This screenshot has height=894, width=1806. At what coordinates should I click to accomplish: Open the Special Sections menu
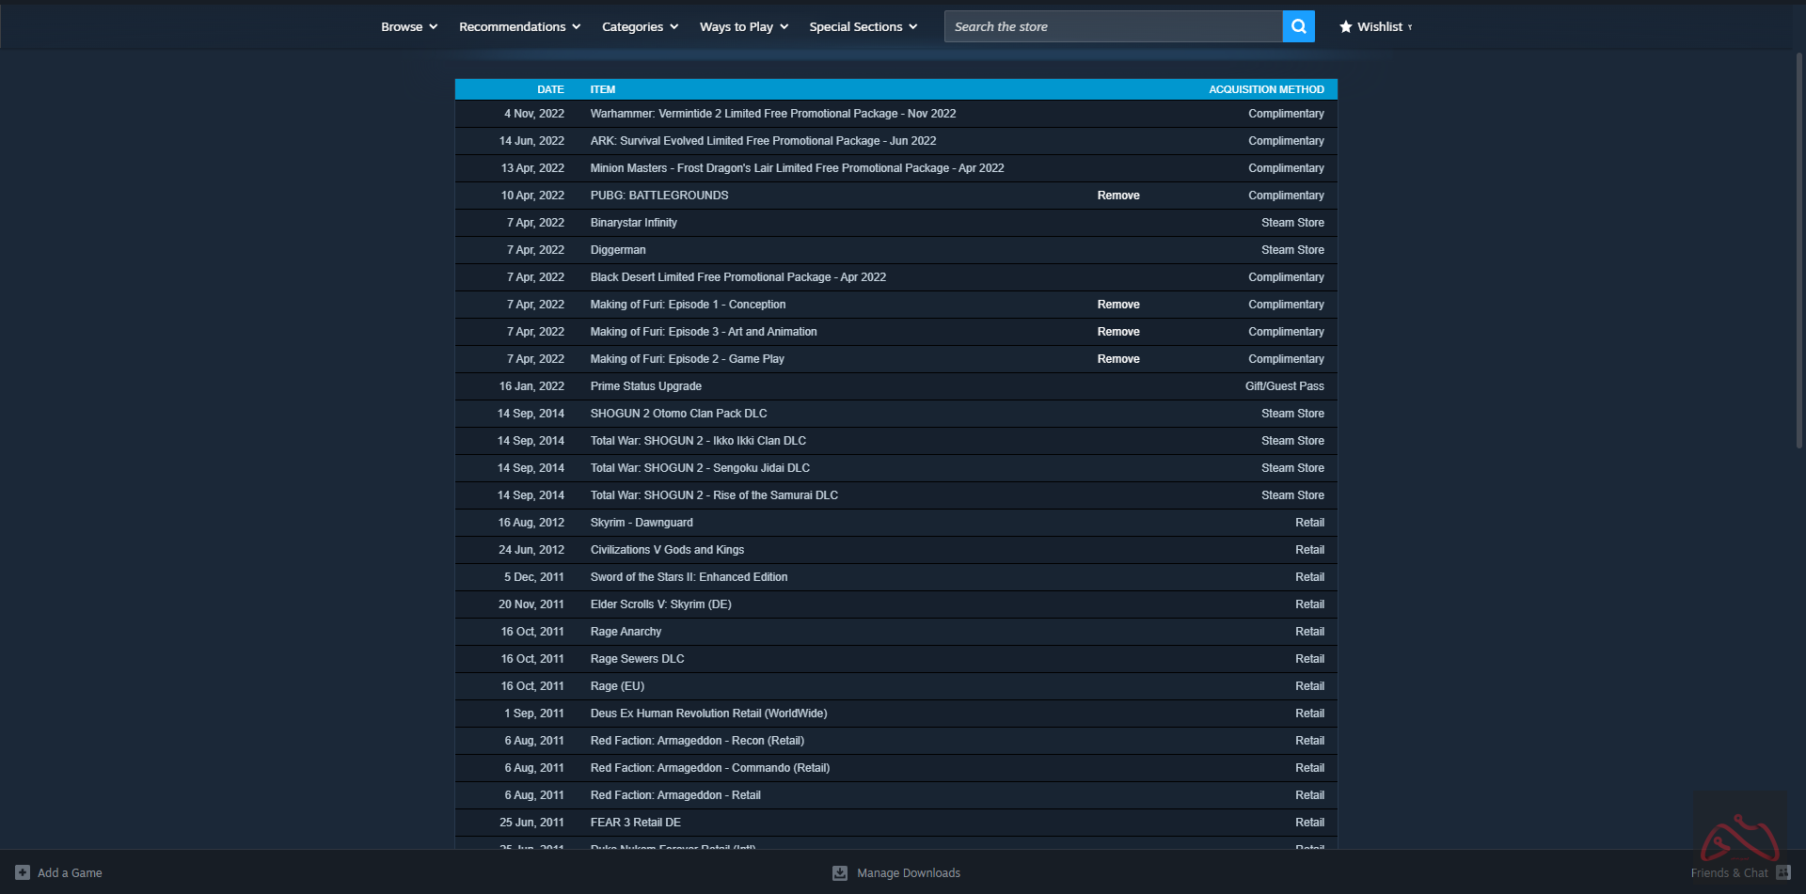pyautogui.click(x=863, y=26)
